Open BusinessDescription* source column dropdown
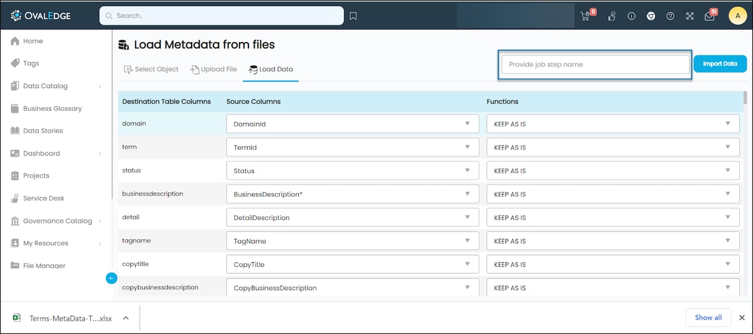The image size is (753, 334). coord(352,194)
